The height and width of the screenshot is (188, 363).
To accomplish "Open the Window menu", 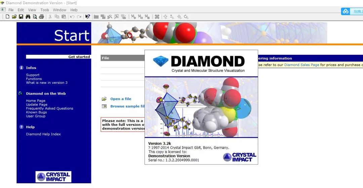I will 59,10.
